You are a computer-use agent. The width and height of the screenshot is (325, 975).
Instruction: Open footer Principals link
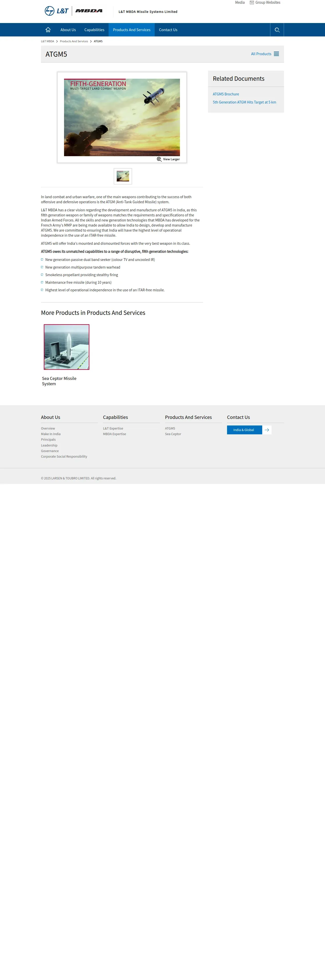point(48,440)
